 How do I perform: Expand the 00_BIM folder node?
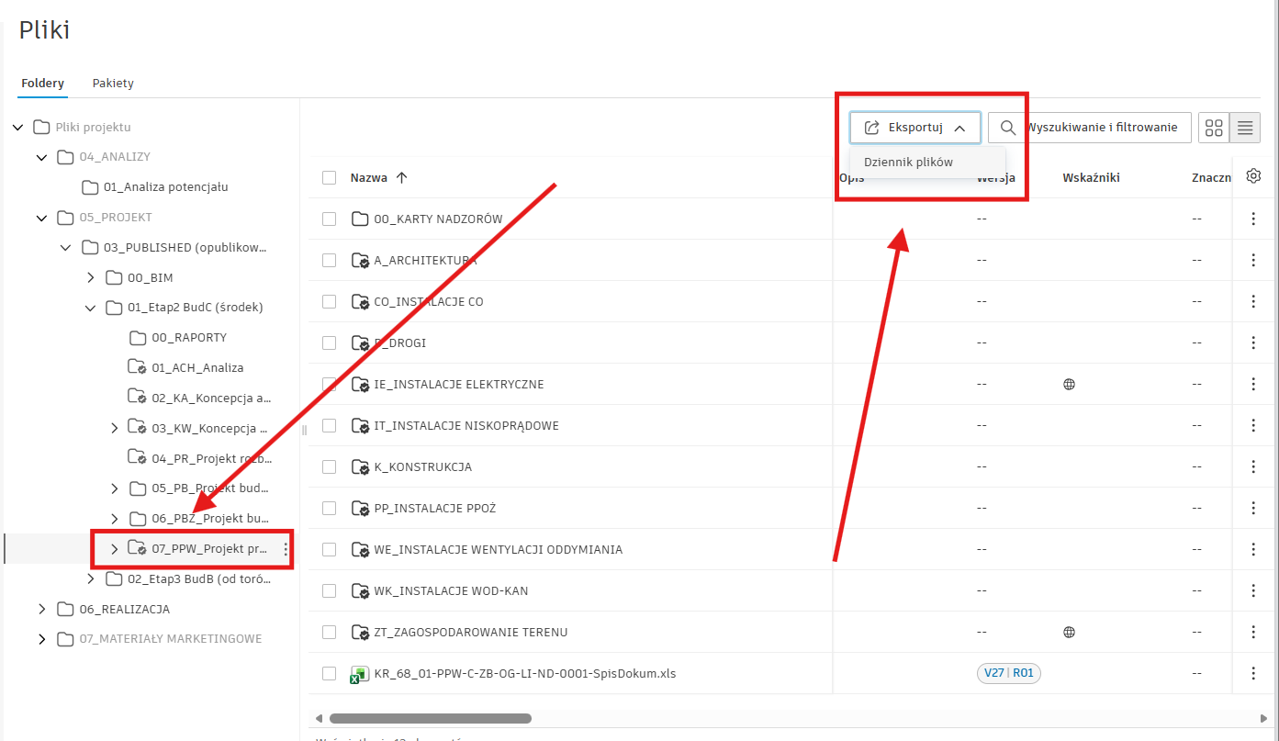coord(90,277)
